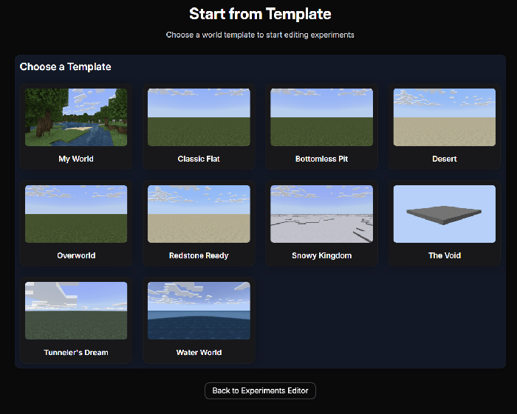Pick the Bottomless Pit template preview image
This screenshot has width=517, height=414.
point(321,117)
